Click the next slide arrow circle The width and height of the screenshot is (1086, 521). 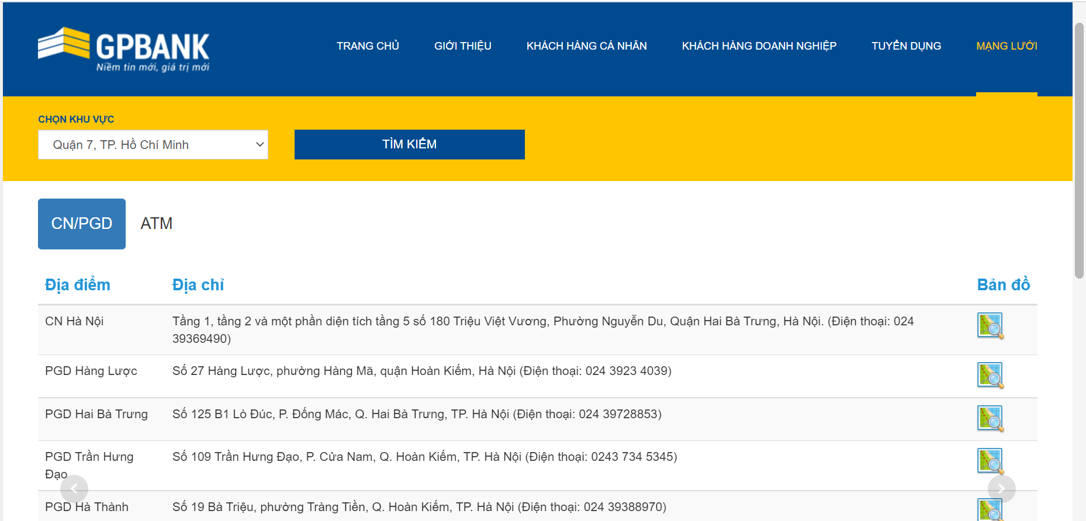click(1002, 489)
